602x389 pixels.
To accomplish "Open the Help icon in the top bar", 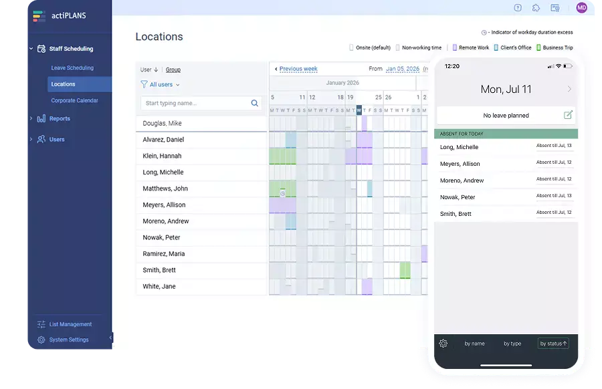I will [517, 7].
